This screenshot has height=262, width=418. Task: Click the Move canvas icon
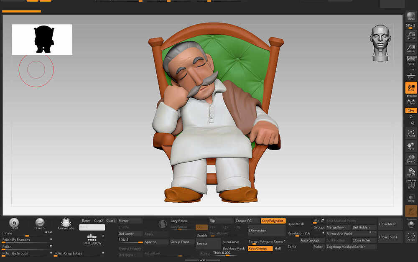coord(411,146)
